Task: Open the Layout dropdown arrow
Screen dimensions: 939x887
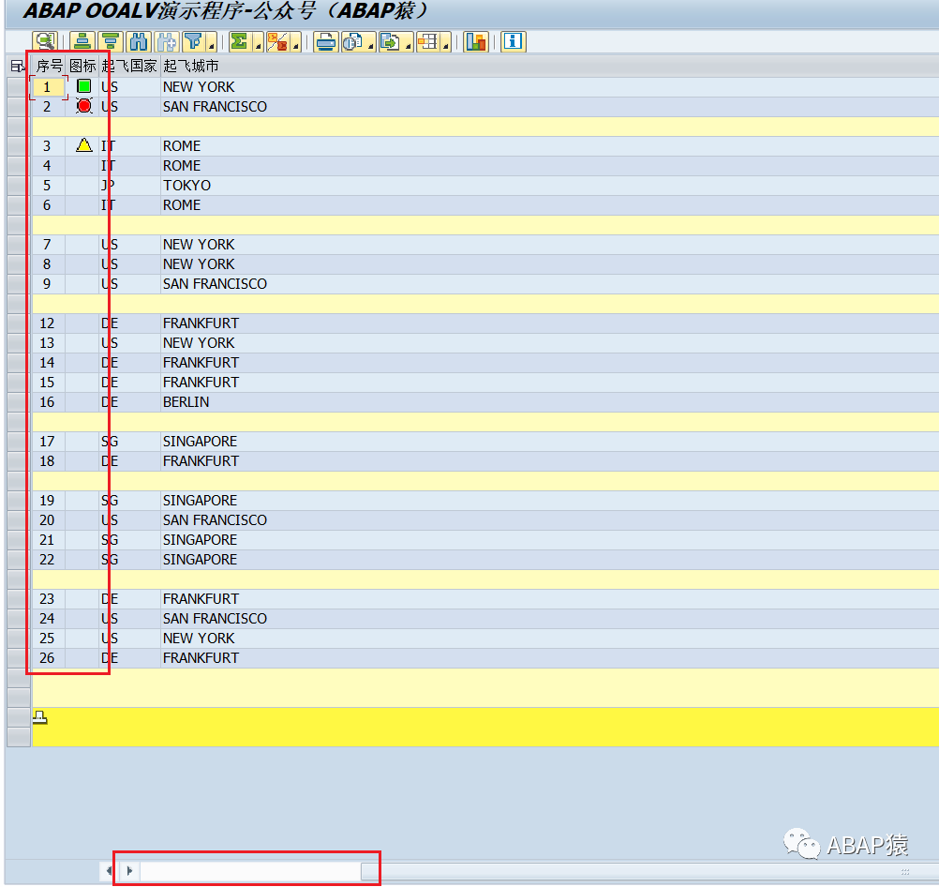Action: point(446,43)
